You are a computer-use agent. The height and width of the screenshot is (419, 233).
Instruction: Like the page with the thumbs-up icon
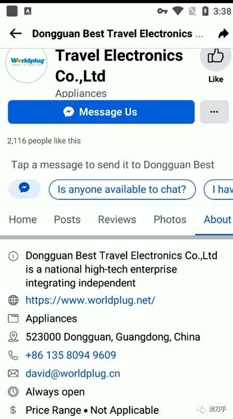[x=216, y=57]
